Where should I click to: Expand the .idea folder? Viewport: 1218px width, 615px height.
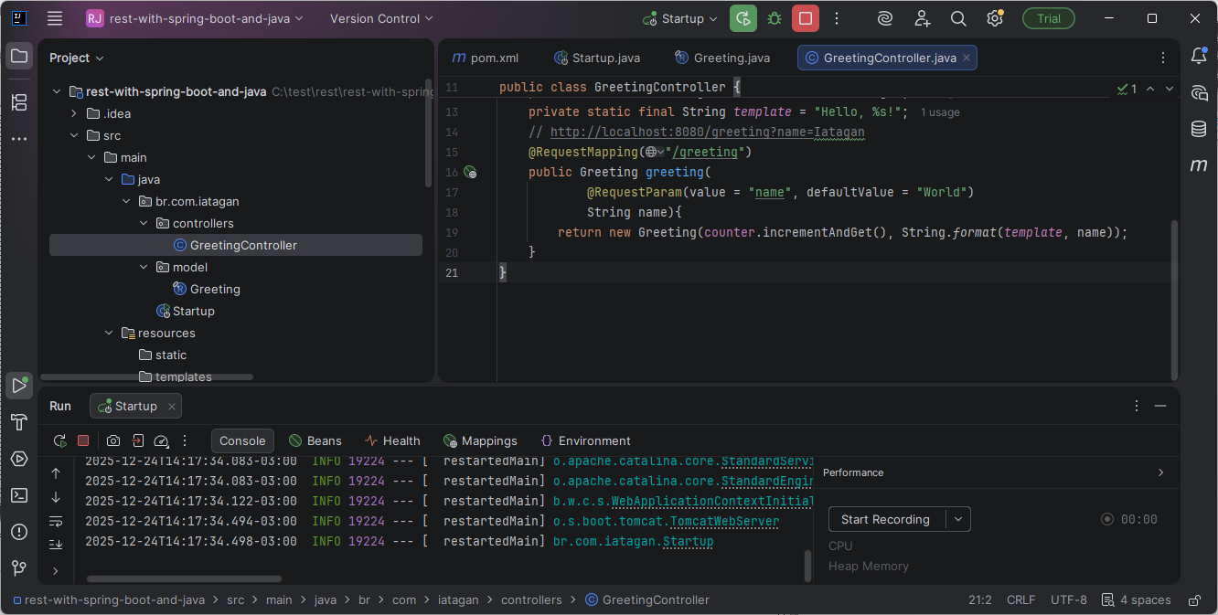click(74, 113)
